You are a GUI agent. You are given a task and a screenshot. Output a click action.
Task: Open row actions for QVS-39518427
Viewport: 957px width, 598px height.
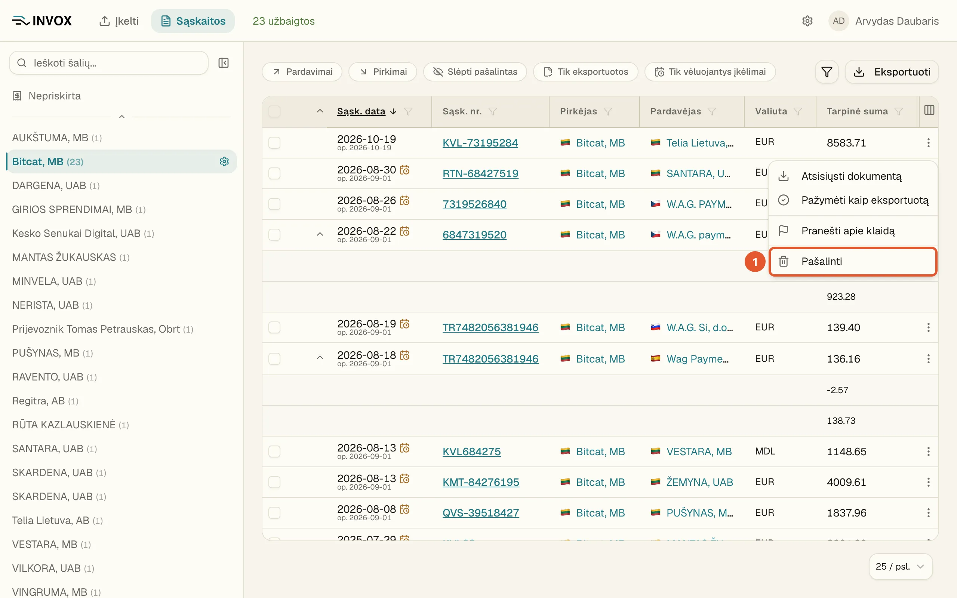coord(928,513)
